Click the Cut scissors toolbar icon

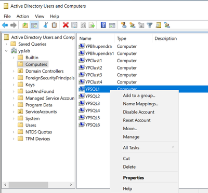[46, 25]
